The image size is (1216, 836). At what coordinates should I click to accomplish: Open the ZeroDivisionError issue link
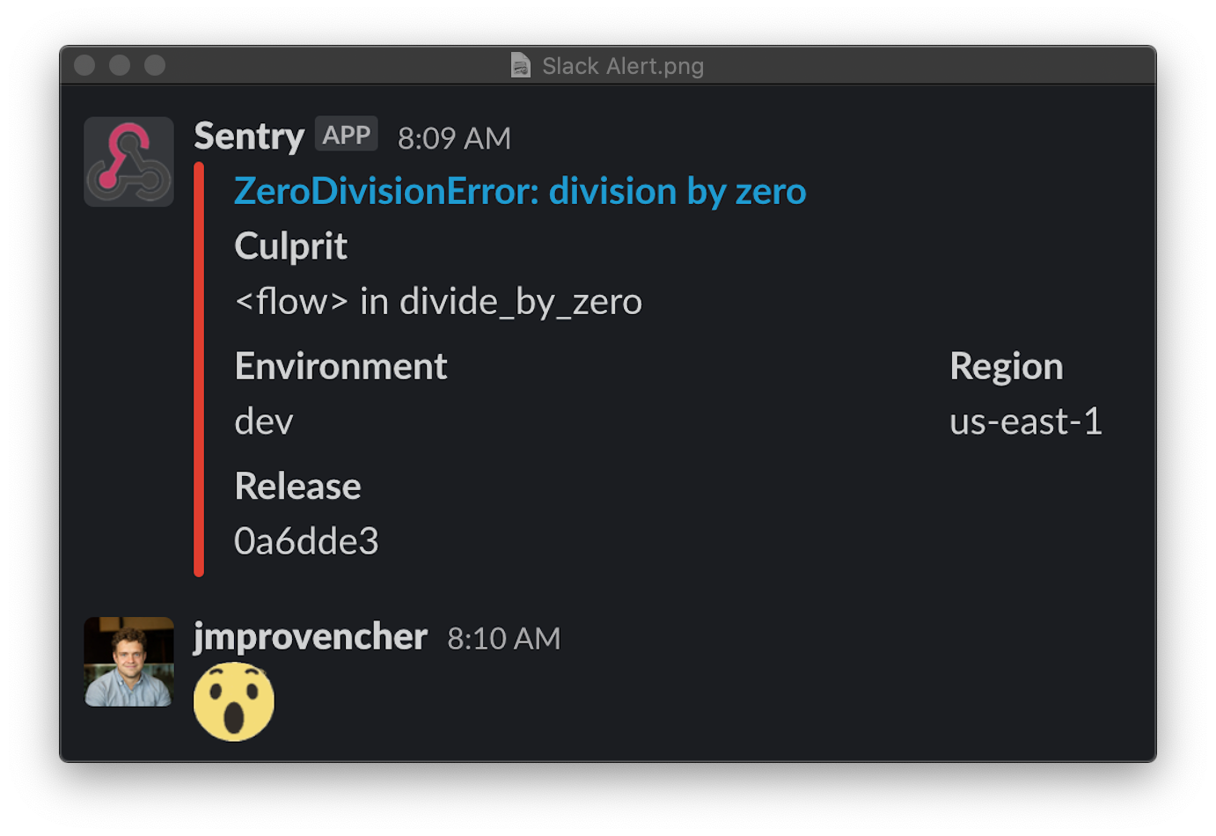tap(519, 191)
